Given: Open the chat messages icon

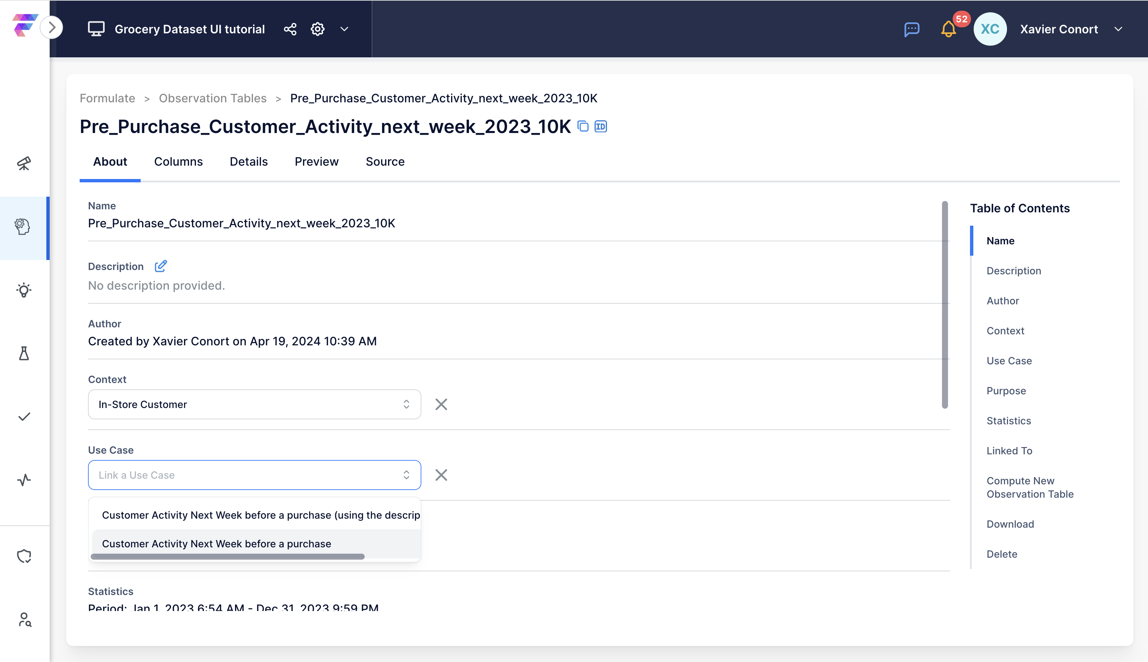Looking at the screenshot, I should [x=912, y=29].
